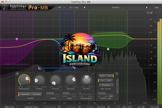Click the Audition side chain button
Image resolution: width=162 pixels, height=108 pixels.
pos(106,85)
